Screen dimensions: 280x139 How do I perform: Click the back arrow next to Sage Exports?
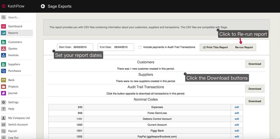tap(43, 6)
